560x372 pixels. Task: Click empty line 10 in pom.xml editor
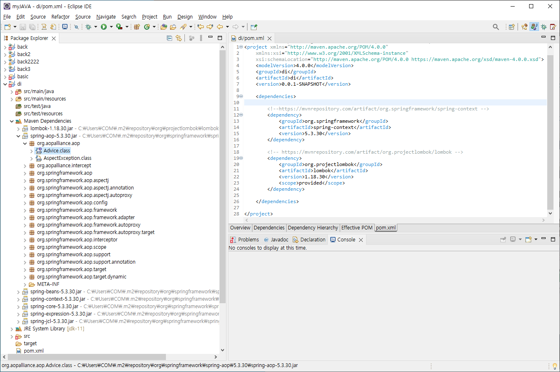click(395, 103)
